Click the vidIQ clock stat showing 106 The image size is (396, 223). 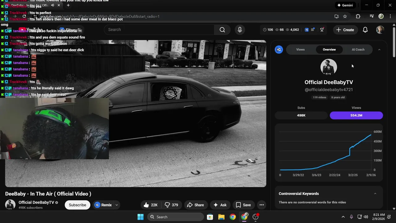(x=268, y=30)
